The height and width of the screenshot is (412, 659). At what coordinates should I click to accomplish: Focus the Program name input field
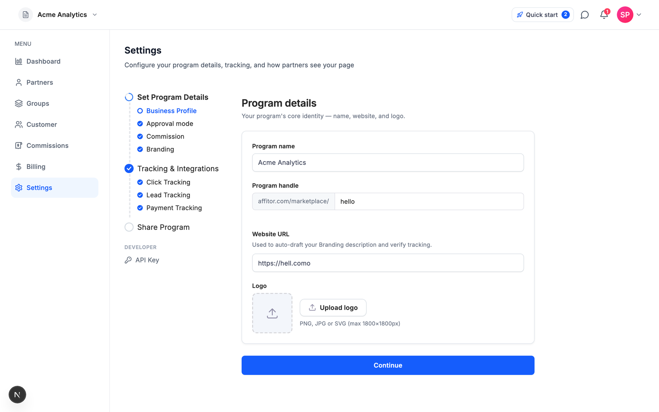click(x=388, y=163)
